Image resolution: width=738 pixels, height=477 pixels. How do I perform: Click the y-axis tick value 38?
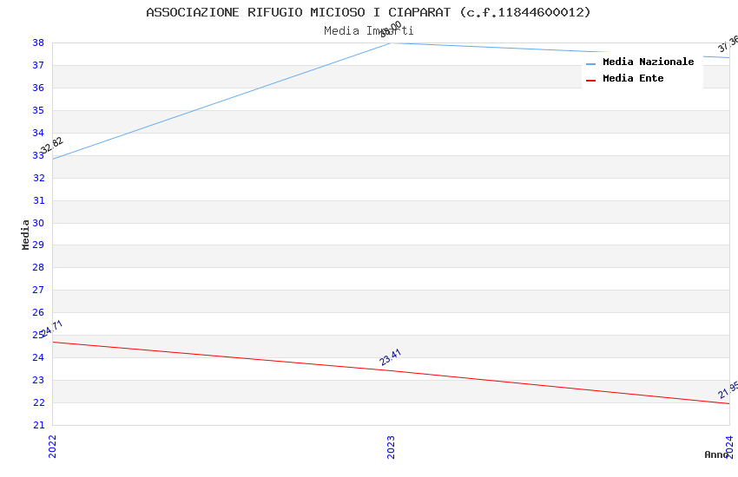click(x=38, y=42)
